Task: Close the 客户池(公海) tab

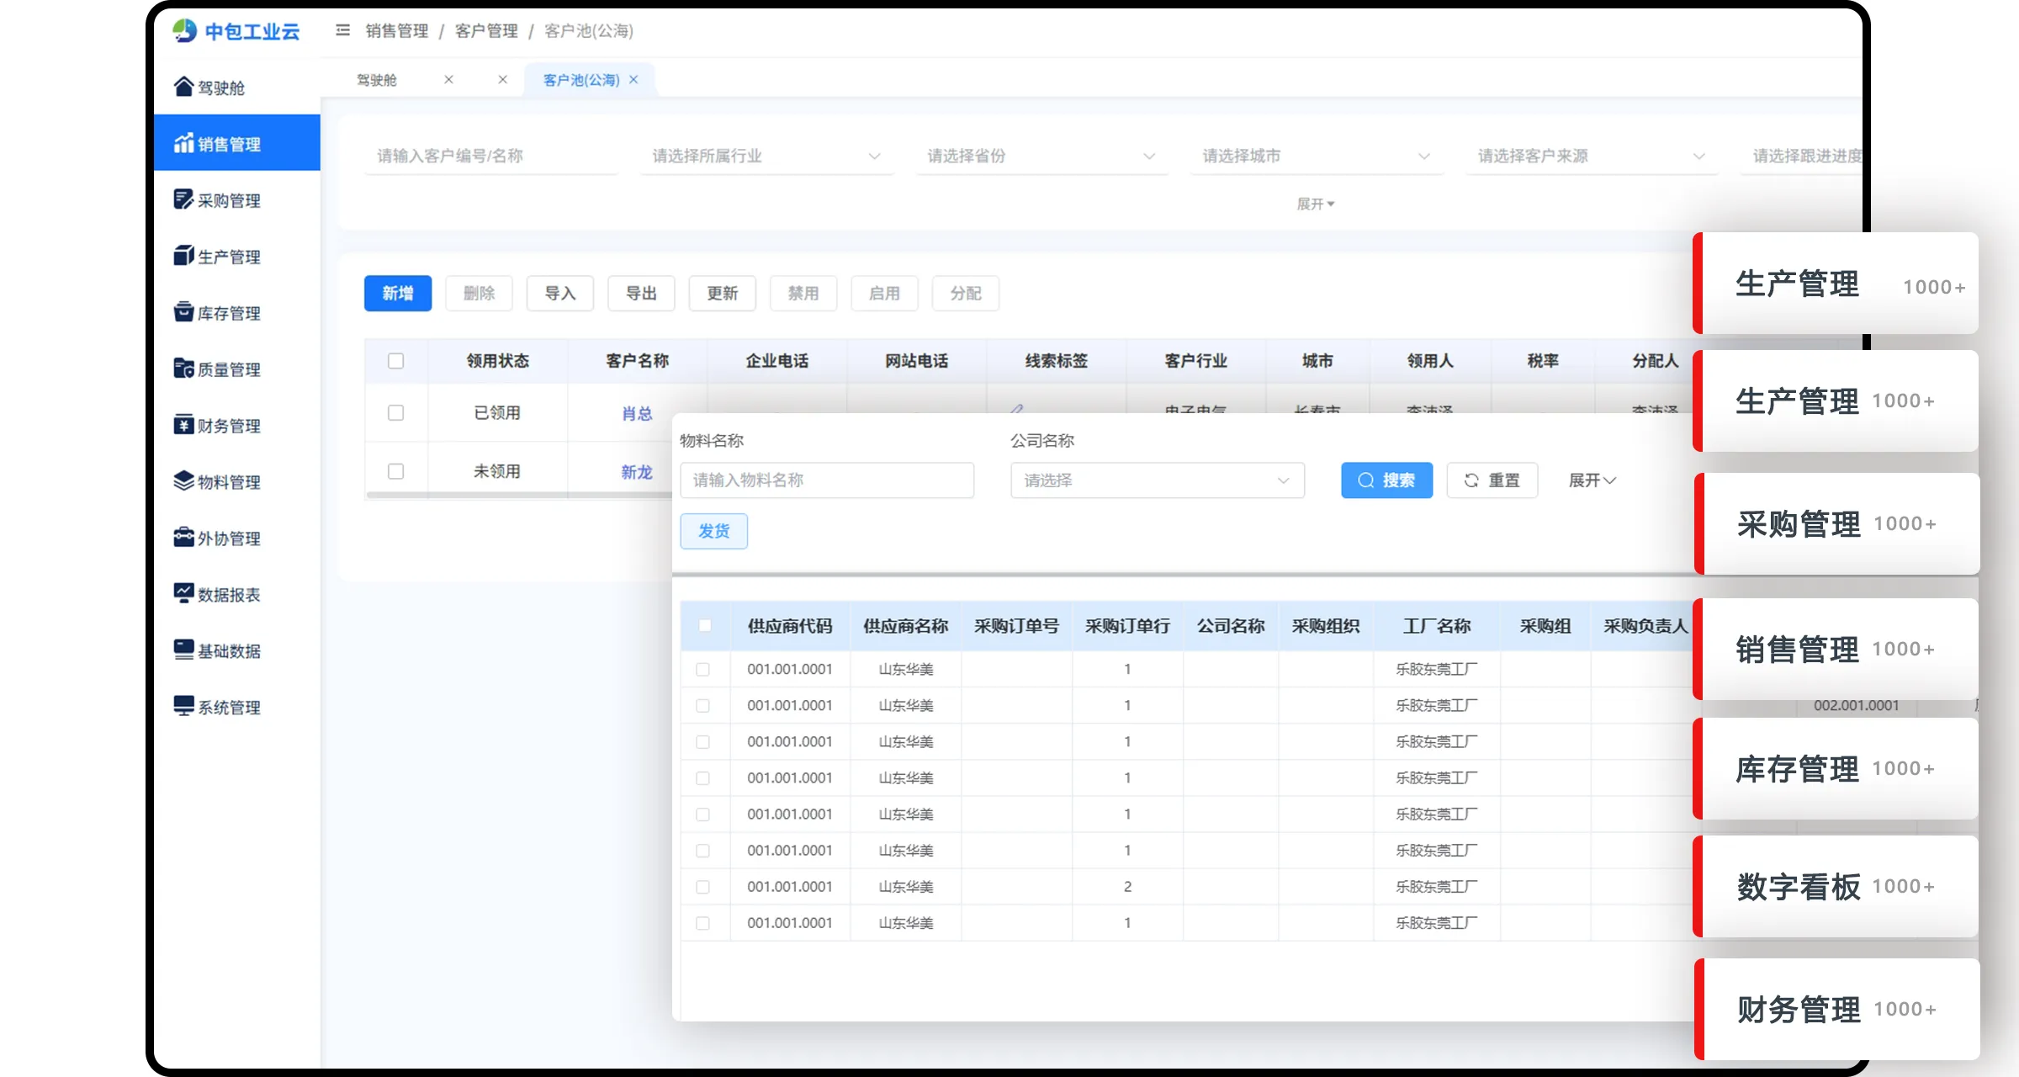Action: point(633,80)
